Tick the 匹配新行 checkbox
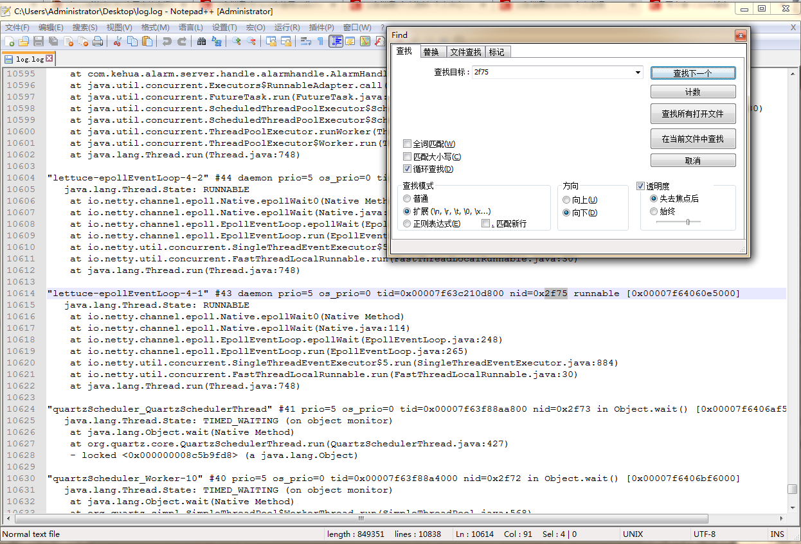The height and width of the screenshot is (544, 801). [485, 224]
